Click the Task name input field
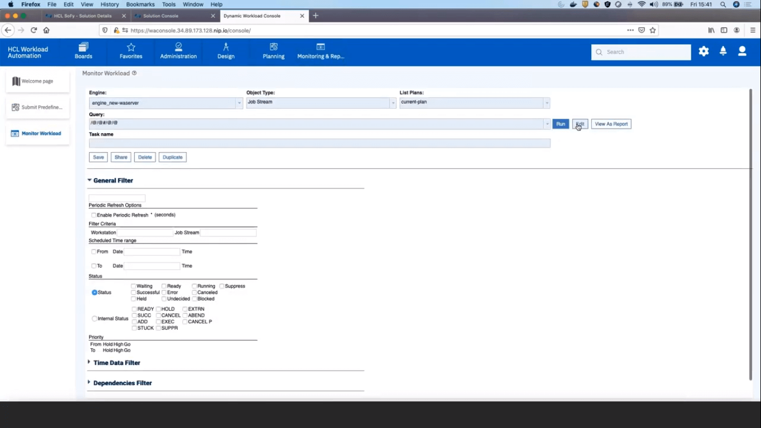Viewport: 761px width, 428px height. [x=319, y=144]
